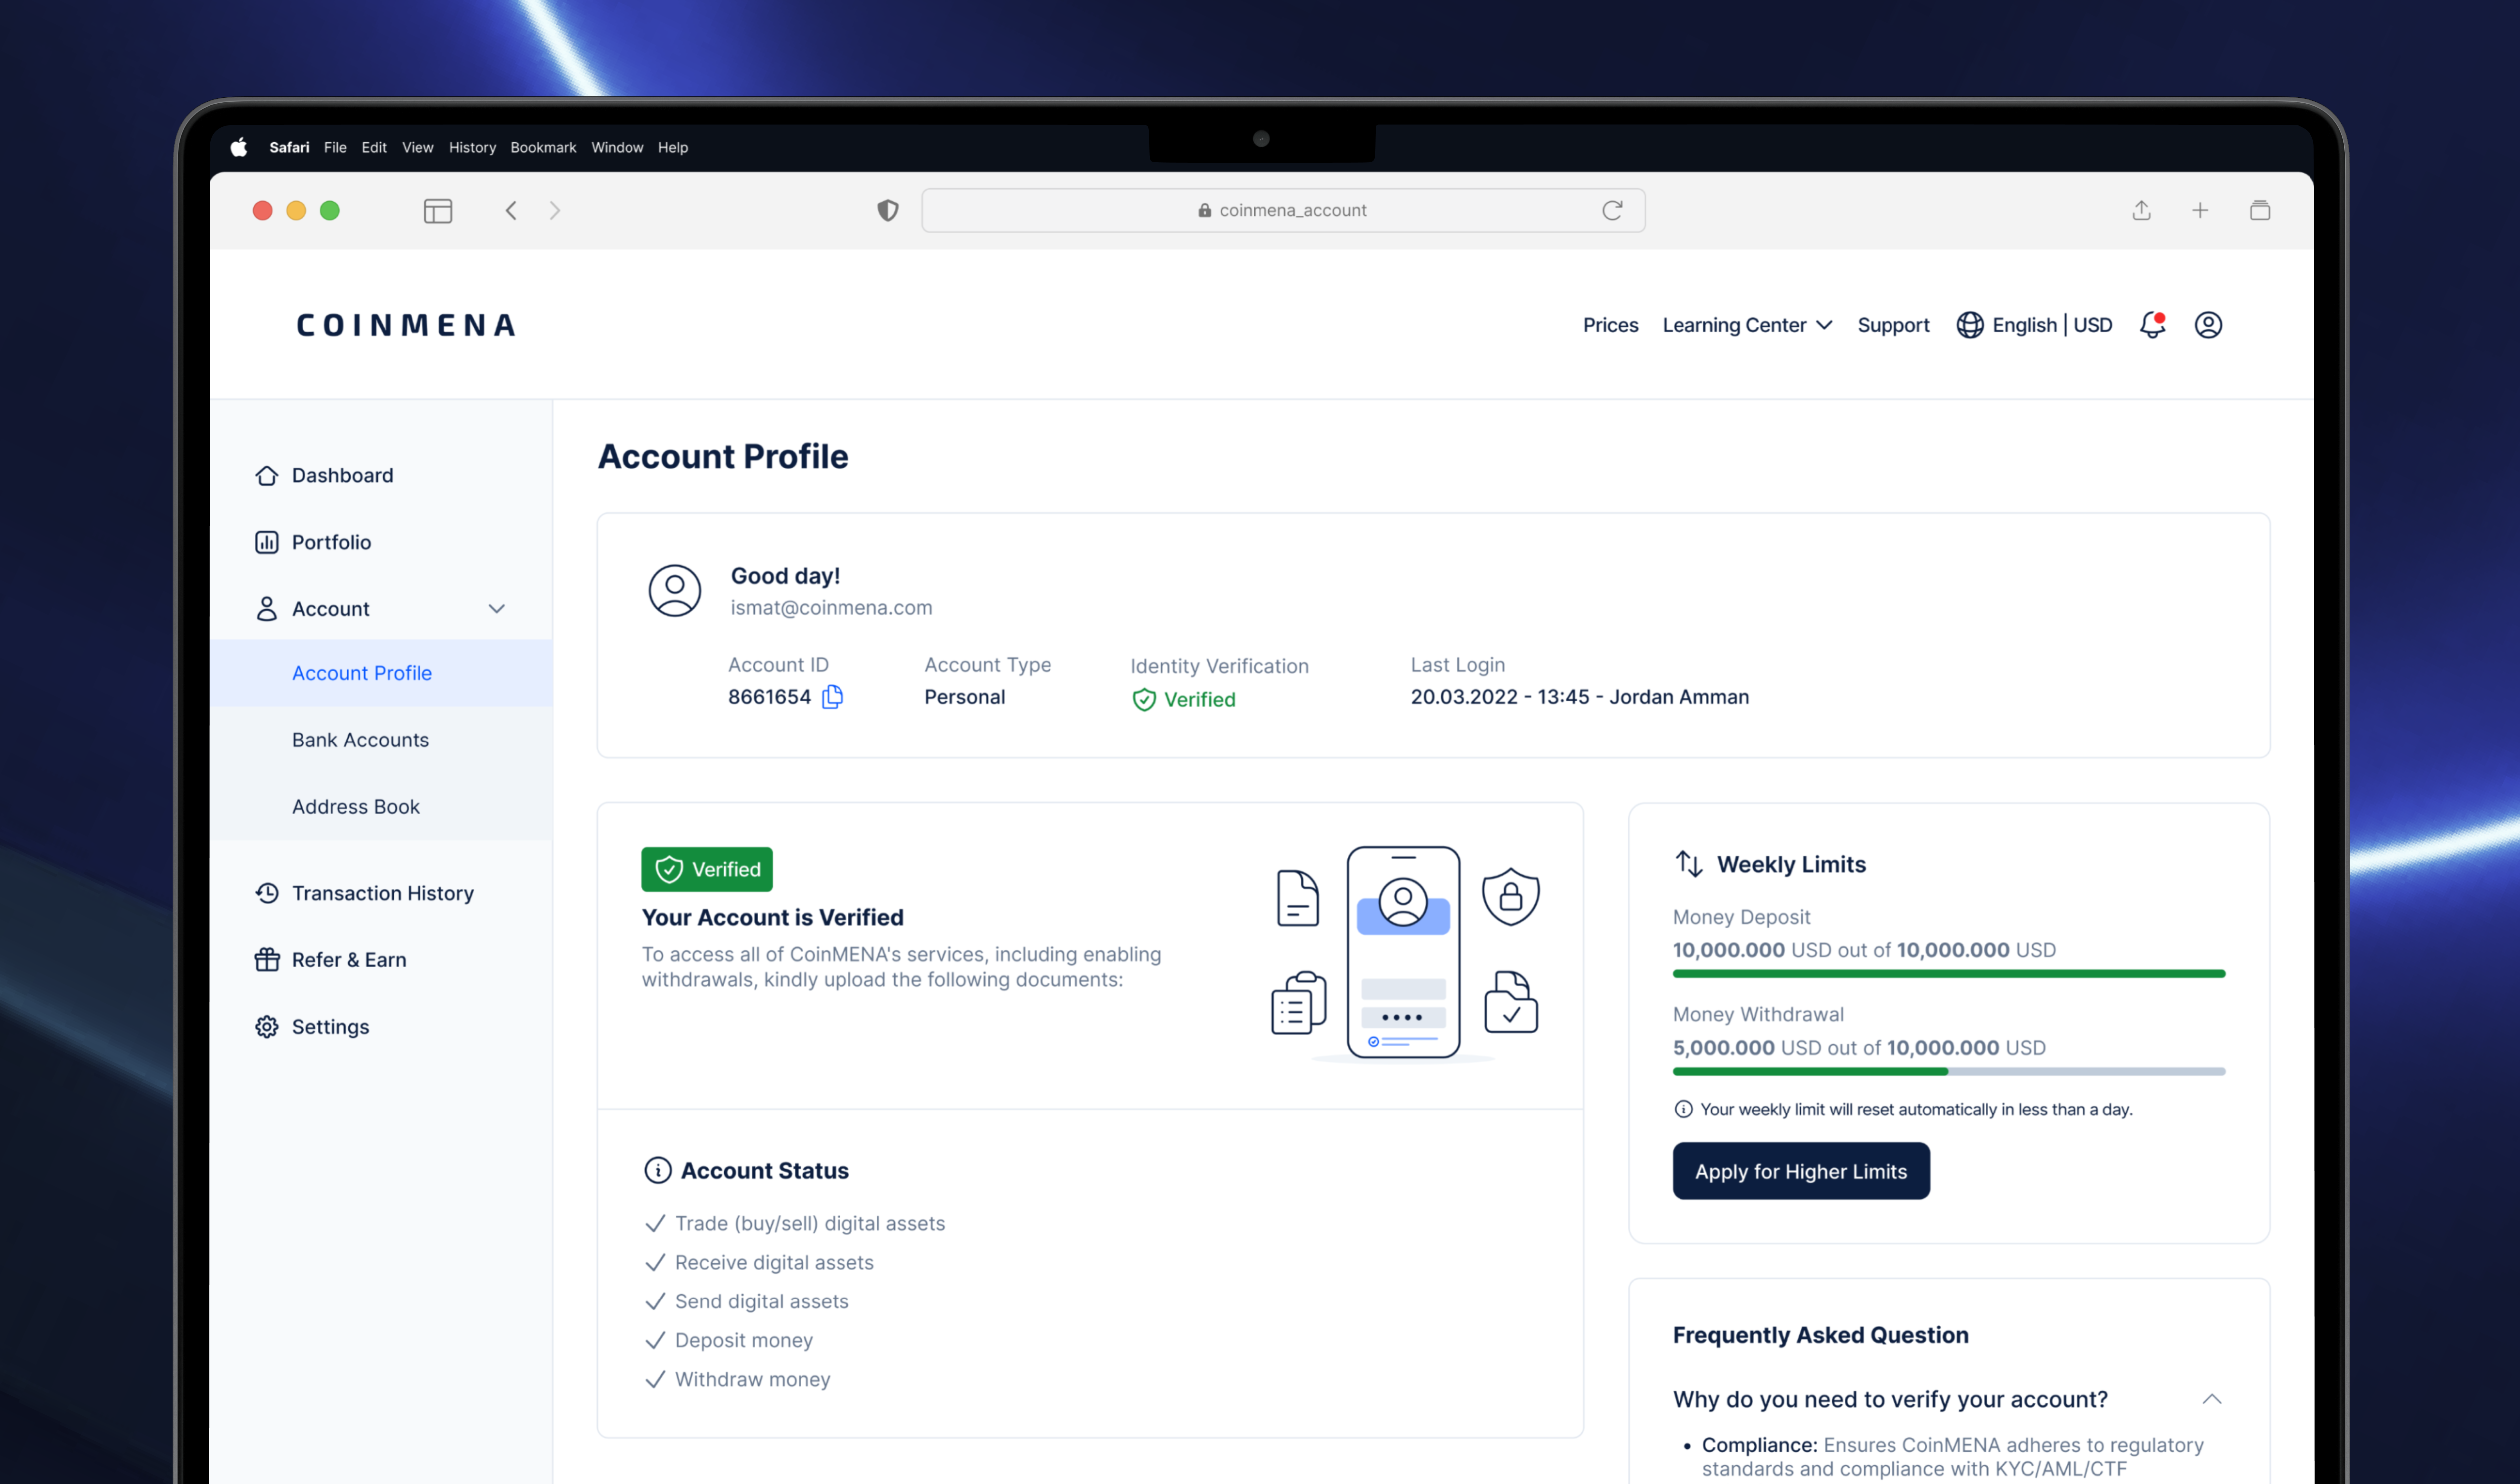Click the Last Login value text
The image size is (2520, 1484).
tap(1580, 697)
